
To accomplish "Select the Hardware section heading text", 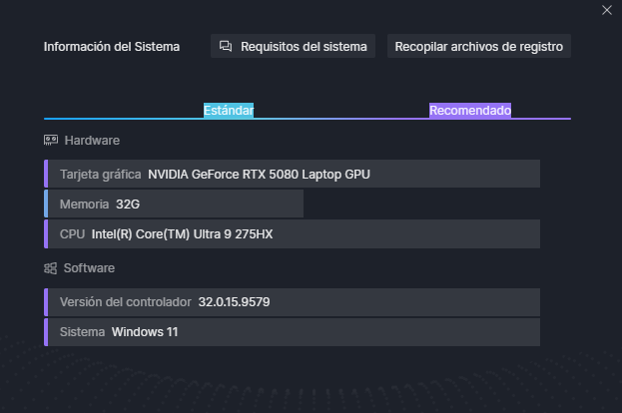I will [x=92, y=141].
